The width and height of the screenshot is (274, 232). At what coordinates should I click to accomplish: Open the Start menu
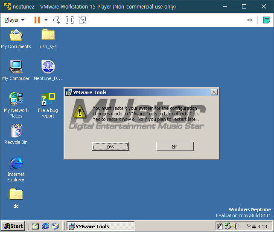point(13,226)
